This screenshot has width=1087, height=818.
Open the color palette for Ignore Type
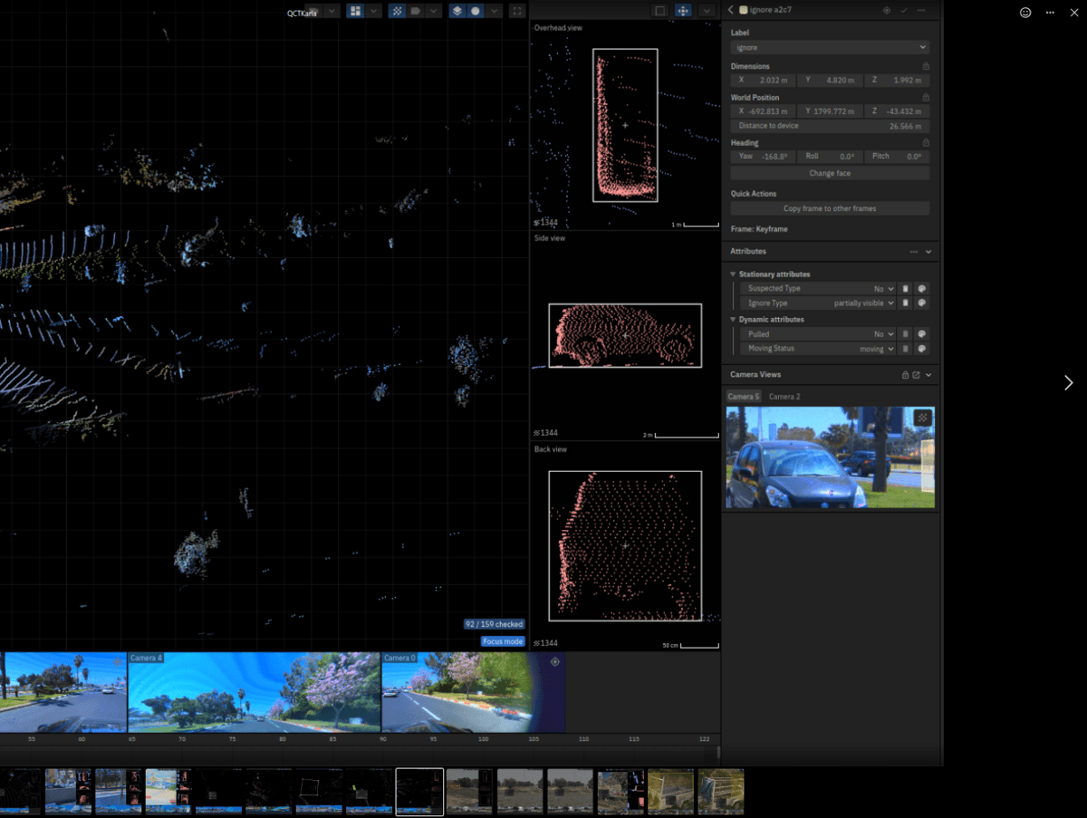coord(921,303)
